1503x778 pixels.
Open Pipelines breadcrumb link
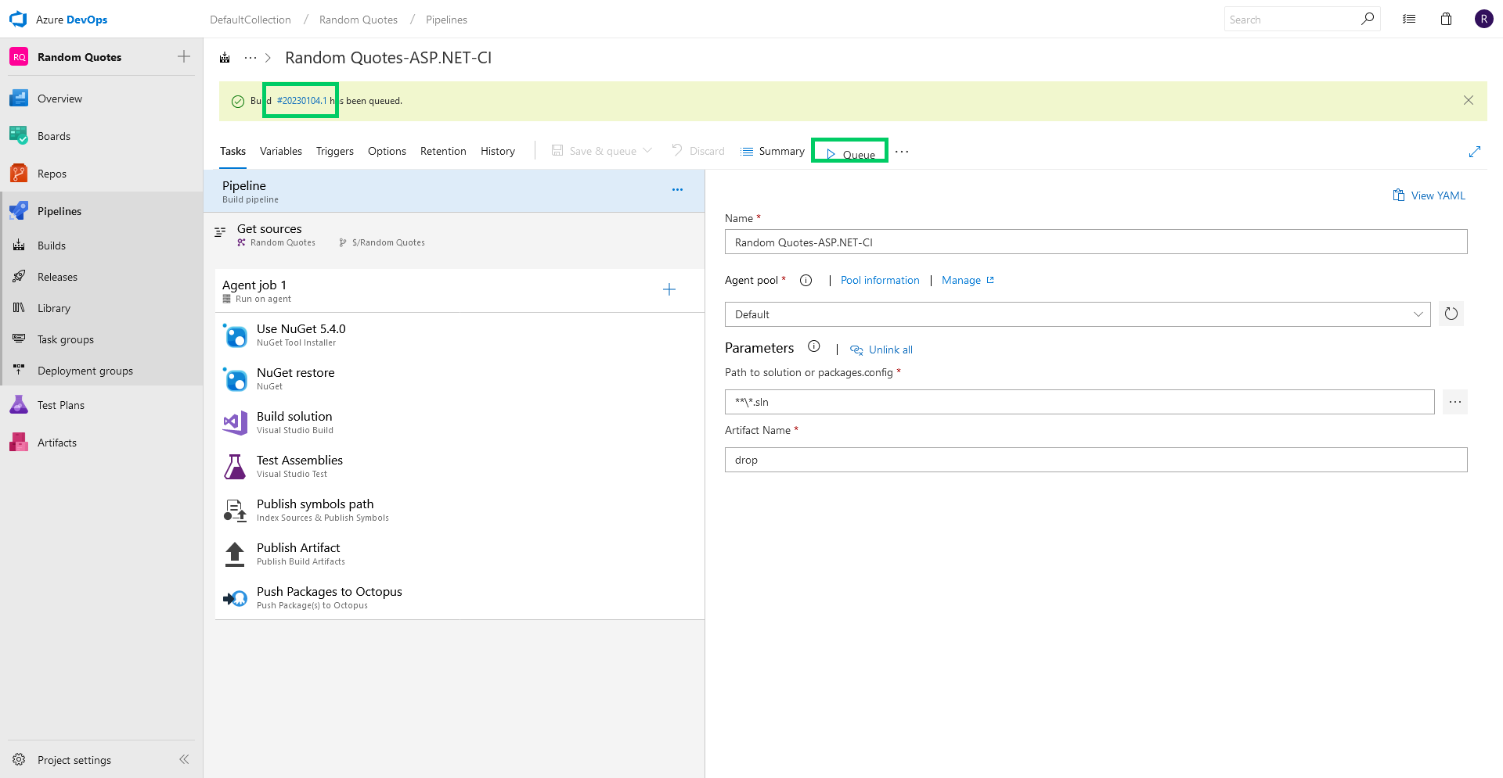pos(446,20)
